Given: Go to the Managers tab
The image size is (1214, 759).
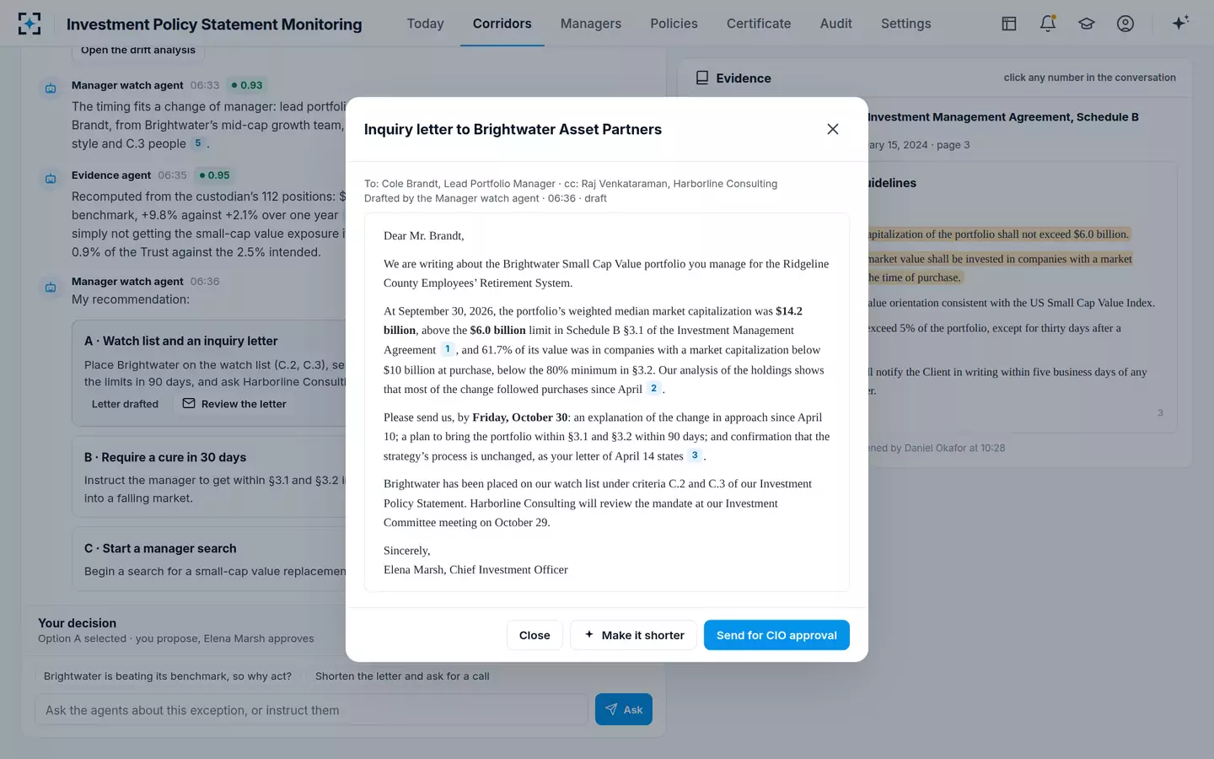Looking at the screenshot, I should [x=591, y=24].
